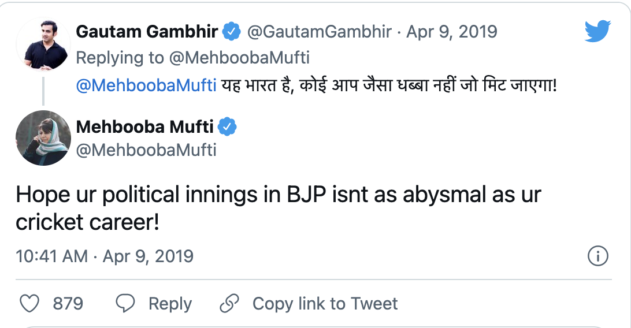Open Mehbooba Mufti's profile picture
Viewport: 631px width, 328px height.
pyautogui.click(x=43, y=138)
